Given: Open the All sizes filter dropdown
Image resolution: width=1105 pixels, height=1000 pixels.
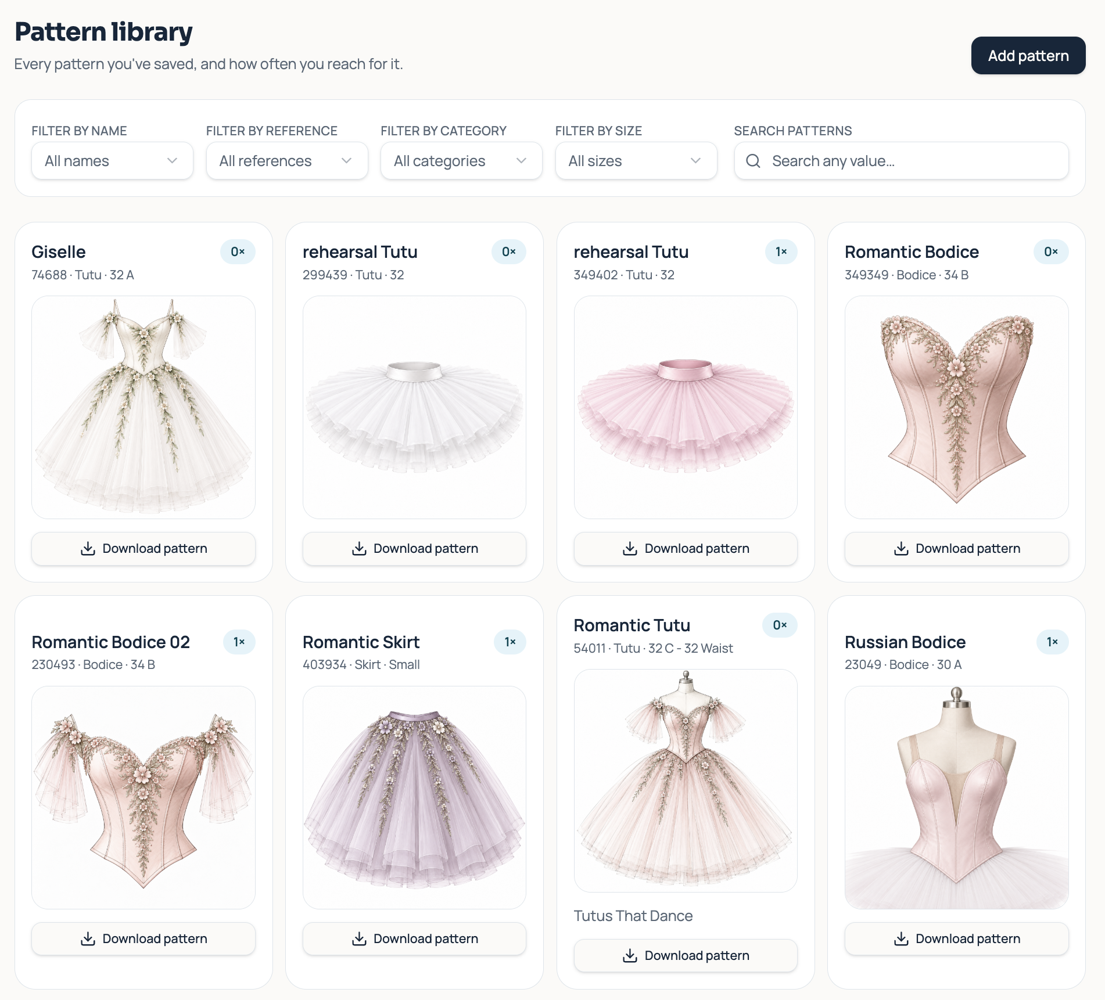Looking at the screenshot, I should coord(636,161).
